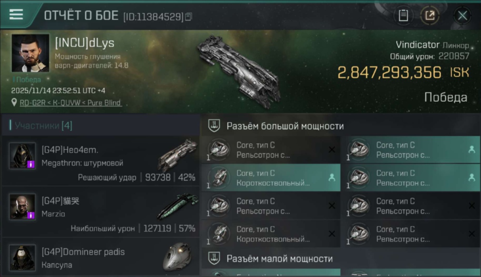Screen dimensions: 481x277
Task: Select highlighted Короткоствольный module slot
Action: click(x=271, y=178)
